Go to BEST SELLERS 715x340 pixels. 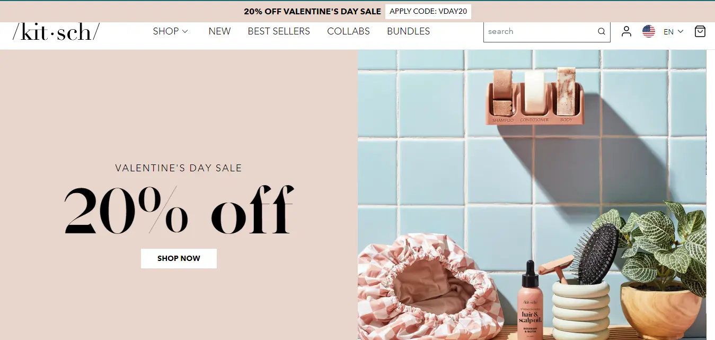pyautogui.click(x=279, y=31)
